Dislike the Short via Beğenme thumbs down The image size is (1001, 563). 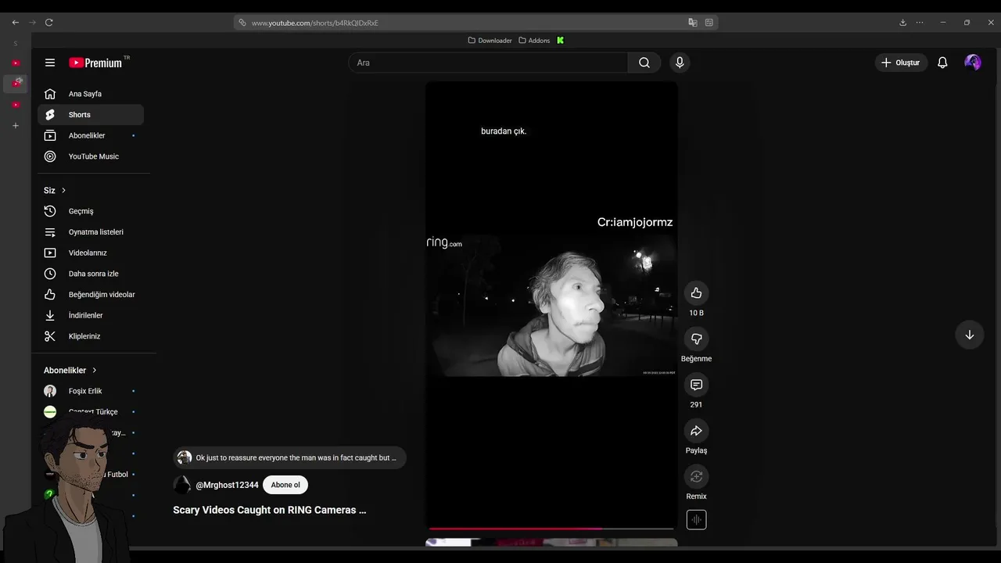coord(696,339)
